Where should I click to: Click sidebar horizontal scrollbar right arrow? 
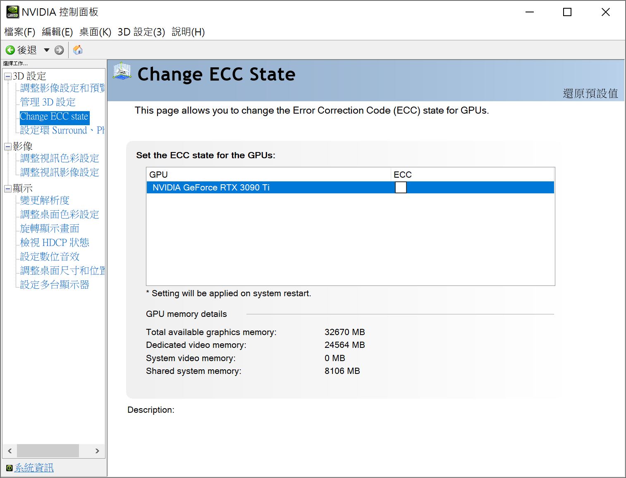click(97, 451)
